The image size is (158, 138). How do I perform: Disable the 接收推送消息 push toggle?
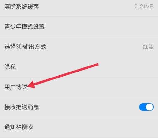click(x=146, y=107)
